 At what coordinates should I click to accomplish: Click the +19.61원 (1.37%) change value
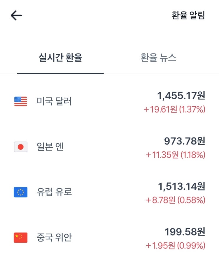174,110
